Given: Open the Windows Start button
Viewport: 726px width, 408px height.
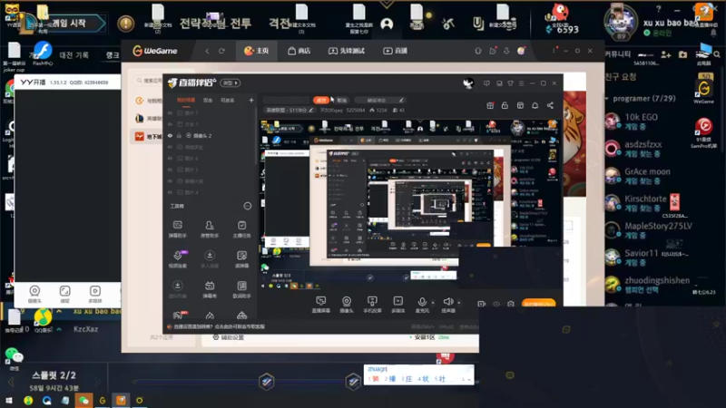Looking at the screenshot, I should (x=8, y=400).
